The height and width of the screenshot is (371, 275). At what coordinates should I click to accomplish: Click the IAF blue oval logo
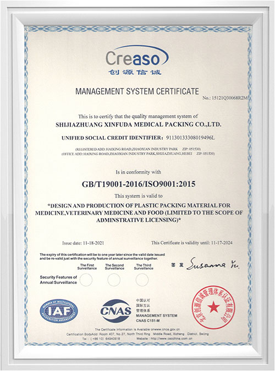[59, 311]
